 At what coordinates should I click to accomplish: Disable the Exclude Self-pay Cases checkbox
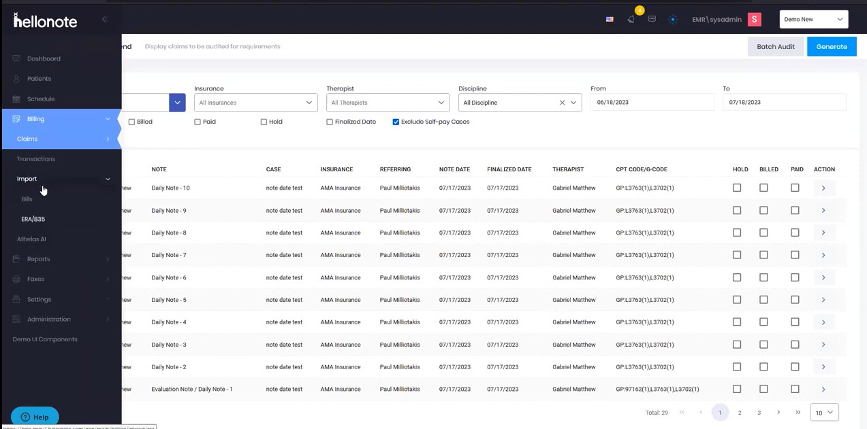tap(396, 122)
